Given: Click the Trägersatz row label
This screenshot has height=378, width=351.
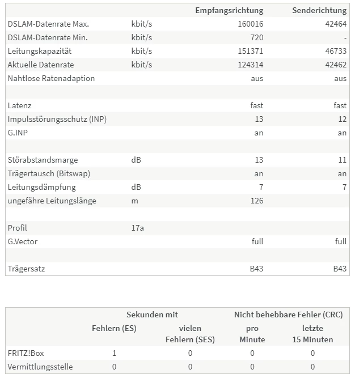Looking at the screenshot, I should (27, 269).
